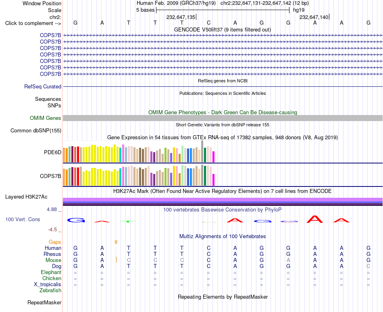Click the 'Window Position' label

click(42, 3)
